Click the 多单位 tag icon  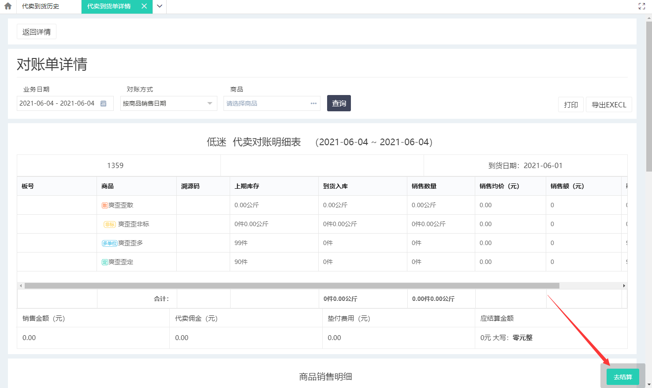109,243
